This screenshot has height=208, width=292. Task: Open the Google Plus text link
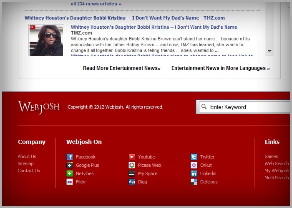pyautogui.click(x=87, y=165)
